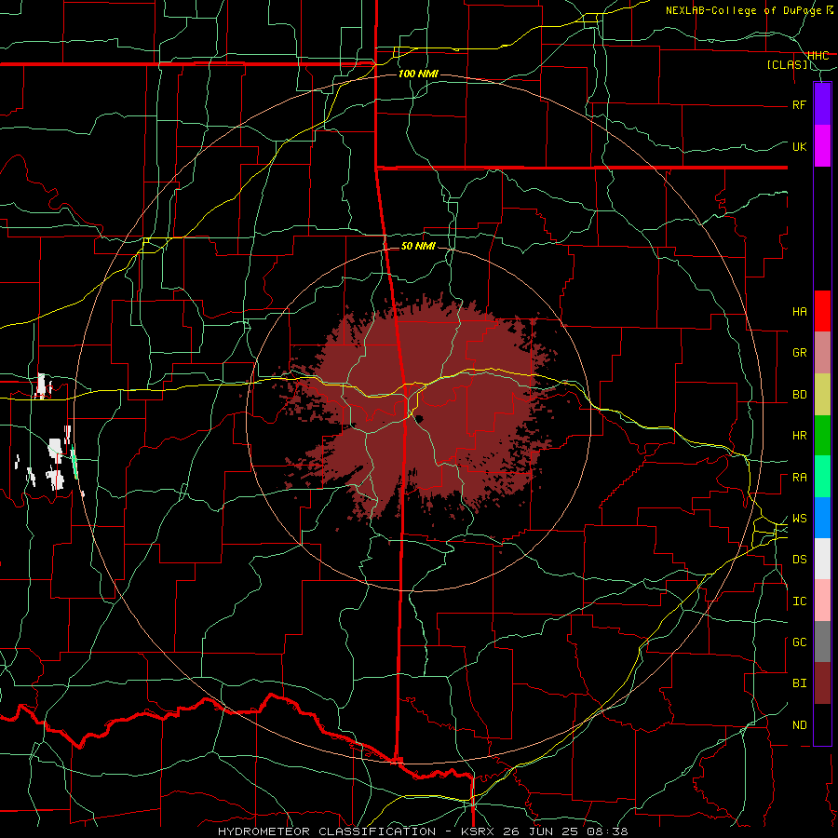Click the 50 NMI range ring label
The image size is (838, 838).
pyautogui.click(x=418, y=247)
